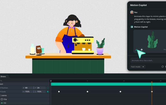Image resolution: width=166 pixels, height=105 pixels.
Task: Select the Scale keyframe under the playhead
Action: (x=152, y=92)
